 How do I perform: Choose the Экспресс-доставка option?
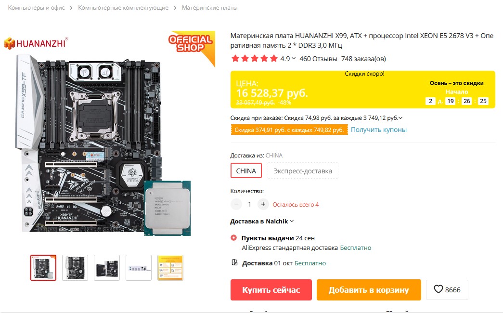[x=302, y=171]
